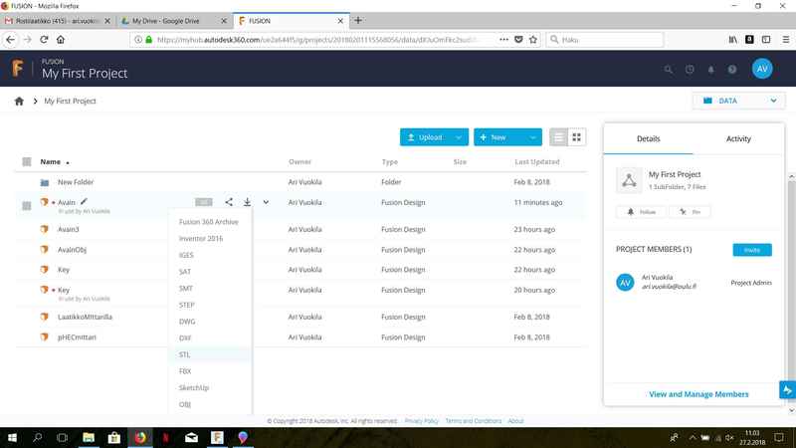Click the download icon for Avain
Viewport: 796px width, 448px height.
pyautogui.click(x=247, y=202)
